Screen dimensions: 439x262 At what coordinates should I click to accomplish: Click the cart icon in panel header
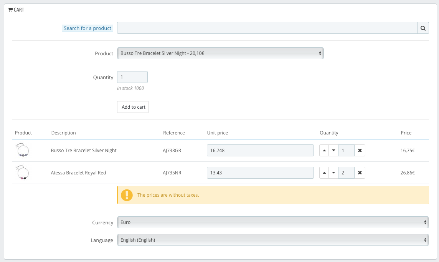point(10,10)
